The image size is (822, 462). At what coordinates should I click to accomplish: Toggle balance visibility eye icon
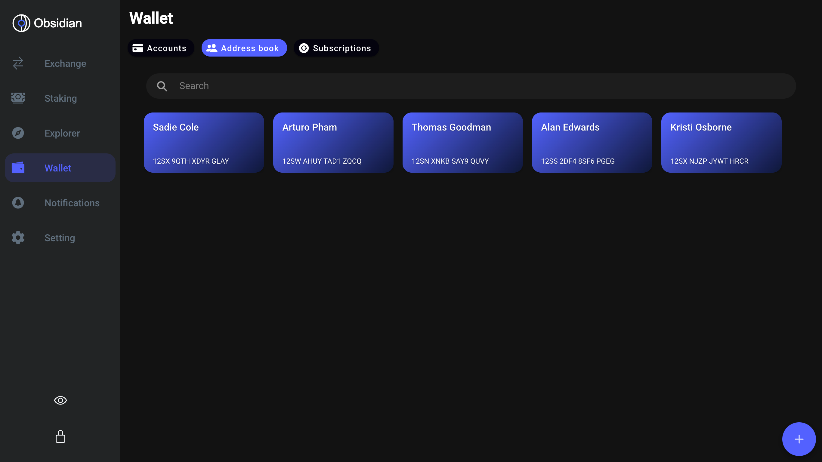coord(60,400)
